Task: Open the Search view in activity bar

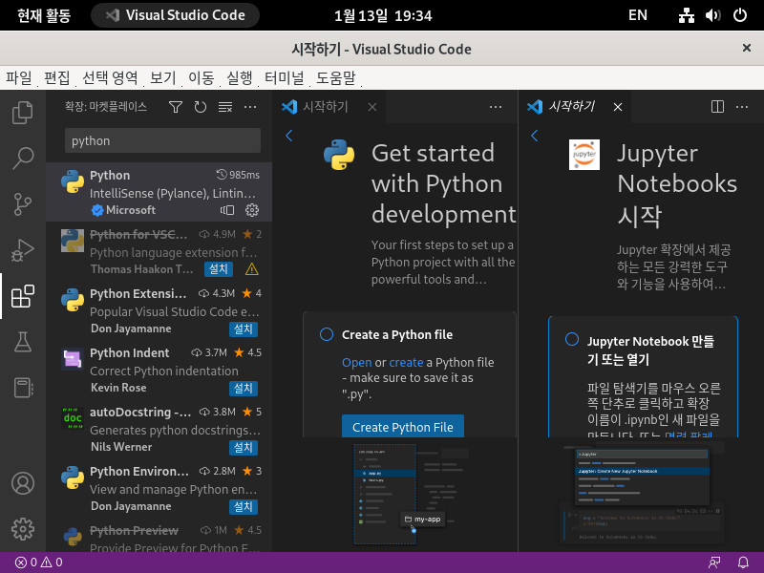Action: tap(22, 158)
